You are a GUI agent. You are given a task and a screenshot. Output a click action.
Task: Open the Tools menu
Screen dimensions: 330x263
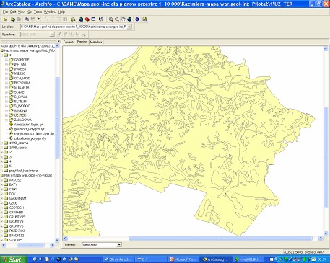(x=38, y=12)
